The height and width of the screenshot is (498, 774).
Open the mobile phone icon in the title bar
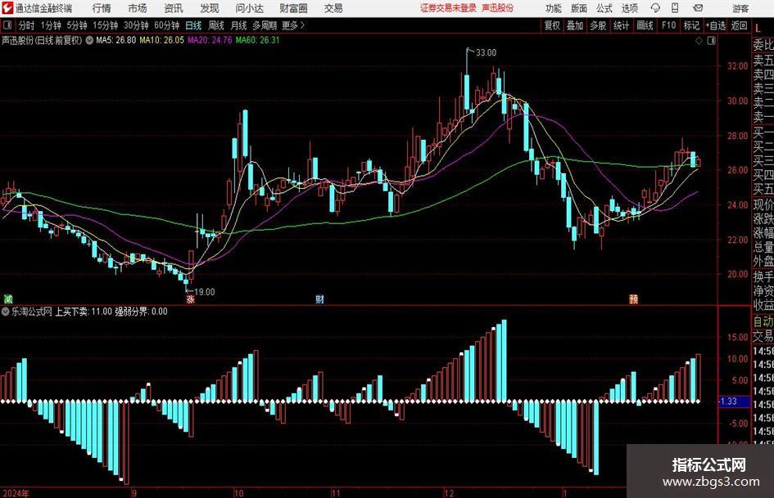click(x=675, y=8)
